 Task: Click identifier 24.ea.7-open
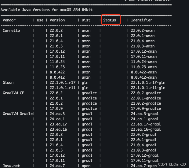[x=144, y=166]
